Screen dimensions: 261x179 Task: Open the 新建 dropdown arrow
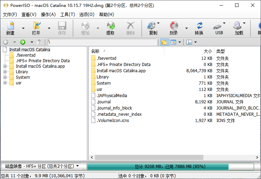[23, 28]
